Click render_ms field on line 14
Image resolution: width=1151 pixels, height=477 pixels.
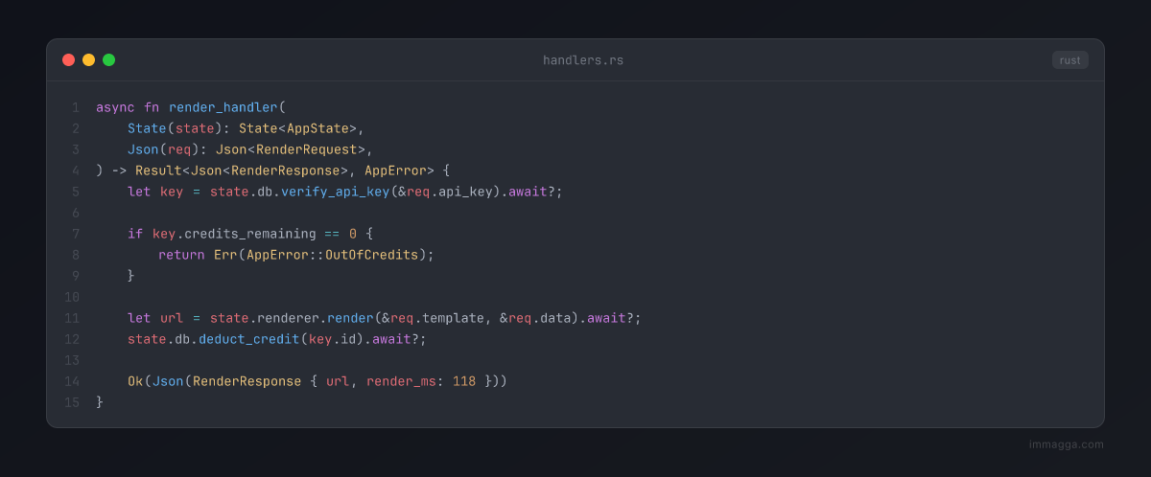[x=401, y=381]
